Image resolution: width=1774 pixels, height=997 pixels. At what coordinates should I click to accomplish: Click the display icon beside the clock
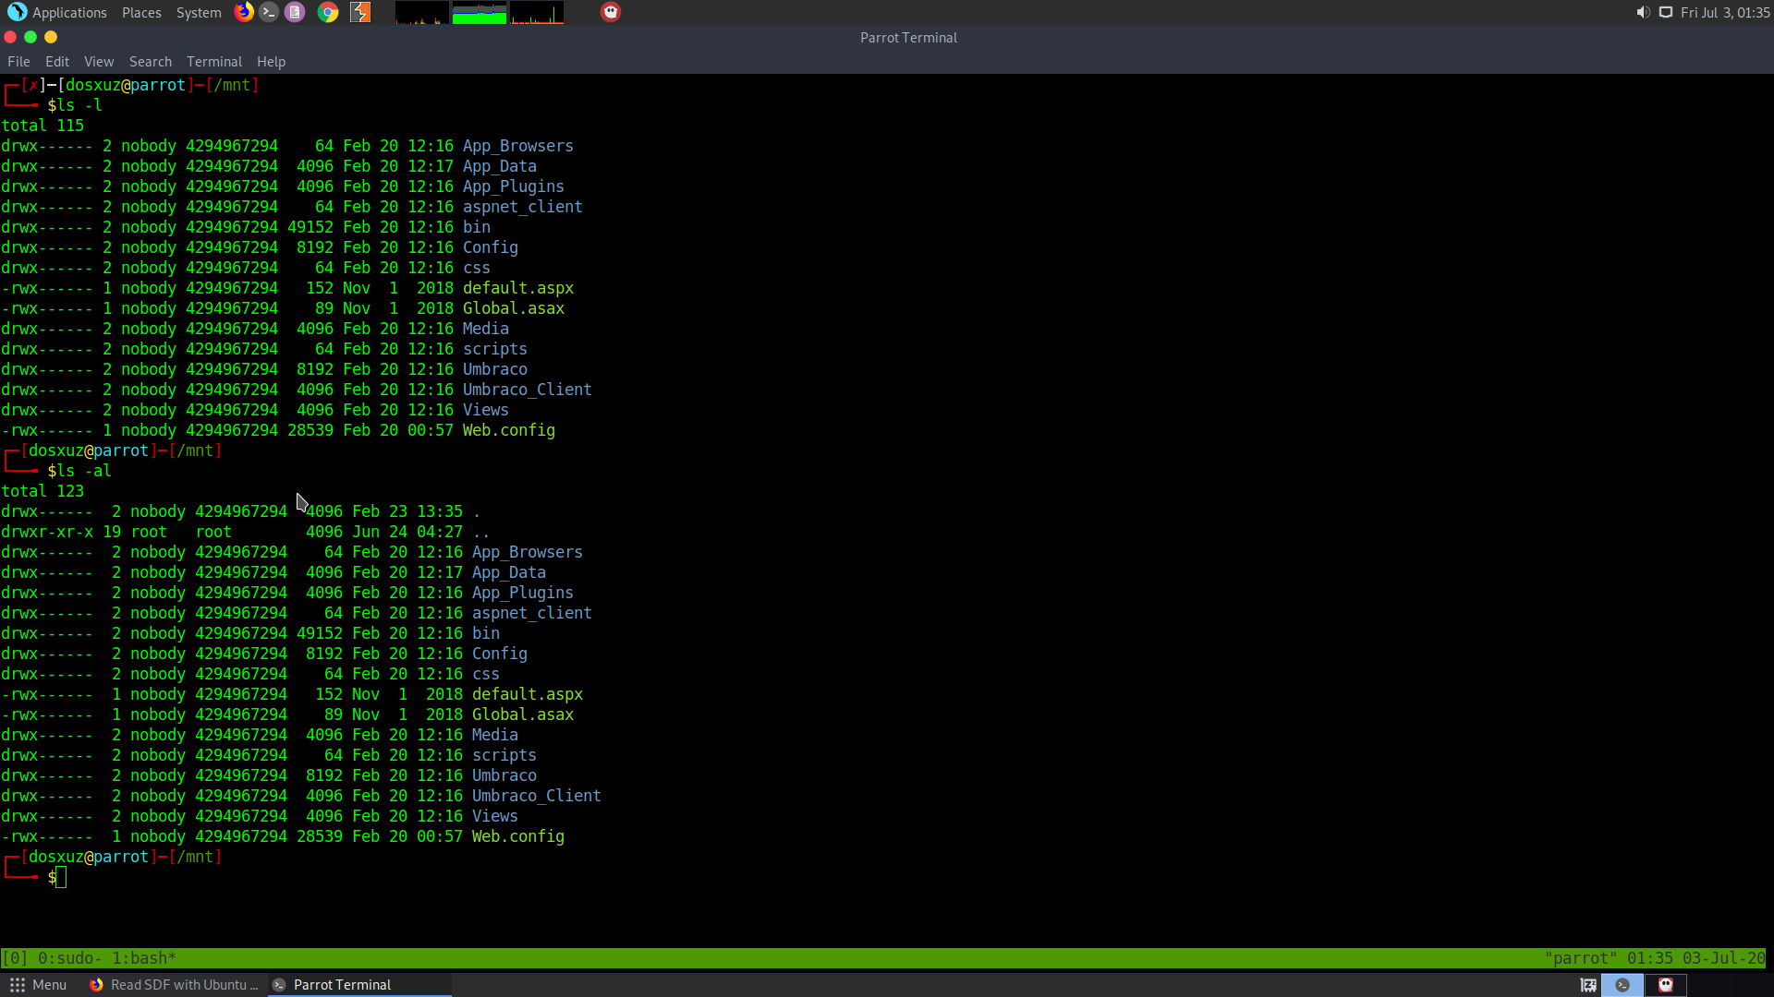click(1666, 12)
